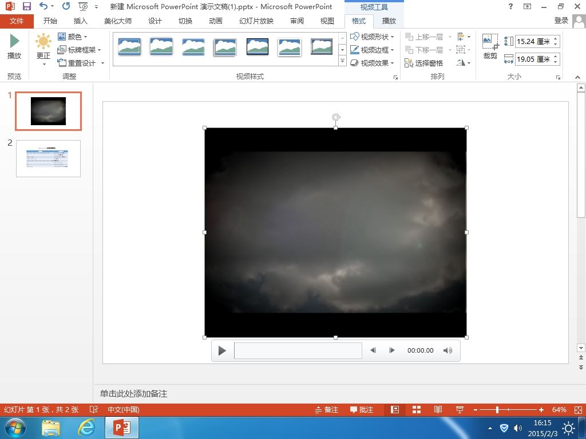Switch to Slide Sorter view icon
Viewport: 586px width, 439px height.
(417, 409)
